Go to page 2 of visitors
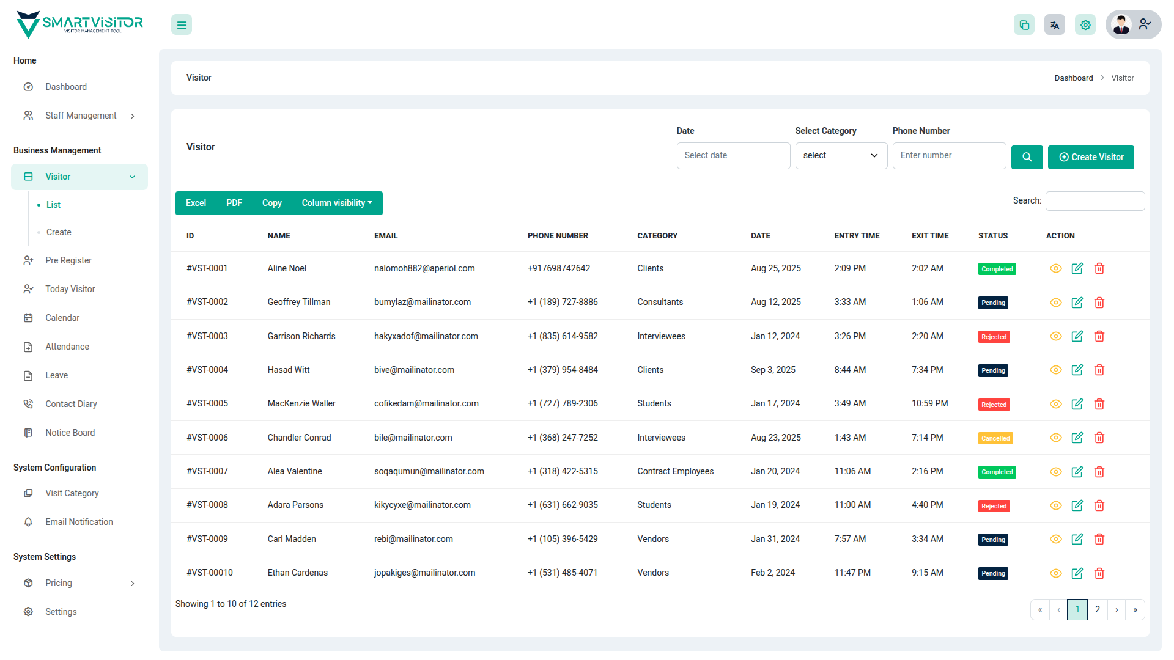 [1098, 609]
